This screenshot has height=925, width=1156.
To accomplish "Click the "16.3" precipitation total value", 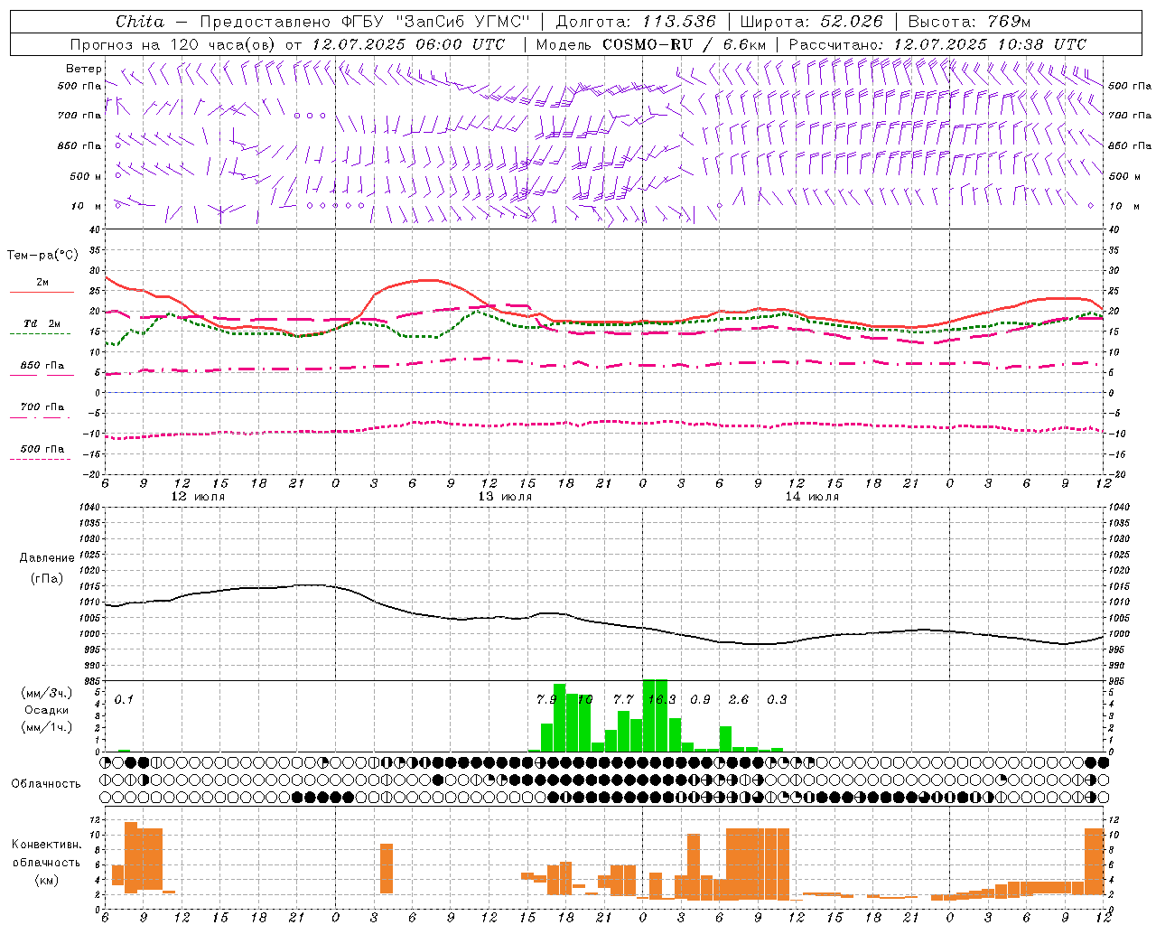I will point(662,699).
